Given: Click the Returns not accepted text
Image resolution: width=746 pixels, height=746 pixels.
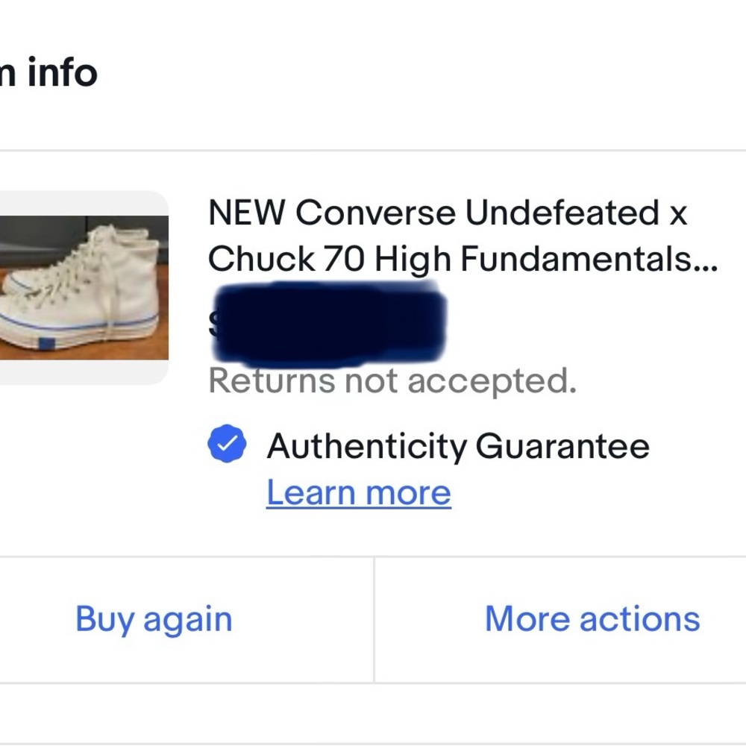Looking at the screenshot, I should click(392, 382).
